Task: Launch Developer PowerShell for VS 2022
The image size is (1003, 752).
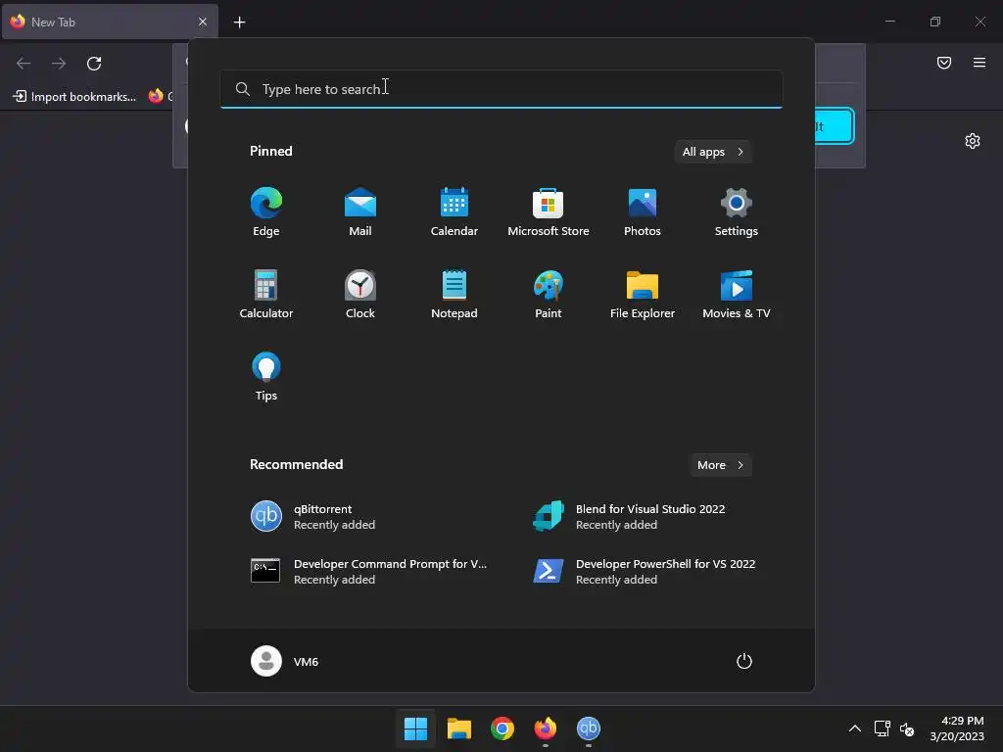Action: pyautogui.click(x=643, y=571)
